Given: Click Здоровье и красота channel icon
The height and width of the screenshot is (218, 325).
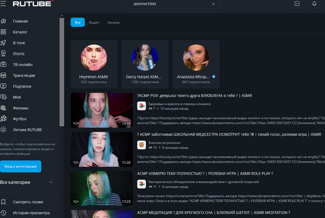Looking at the screenshot, I should pyautogui.click(x=142, y=106).
